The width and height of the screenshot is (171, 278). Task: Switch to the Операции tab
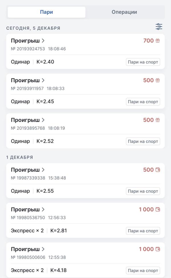tap(124, 12)
